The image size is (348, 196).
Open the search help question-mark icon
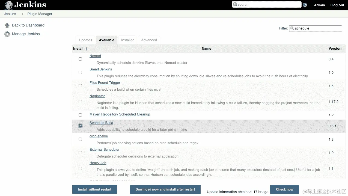[305, 5]
